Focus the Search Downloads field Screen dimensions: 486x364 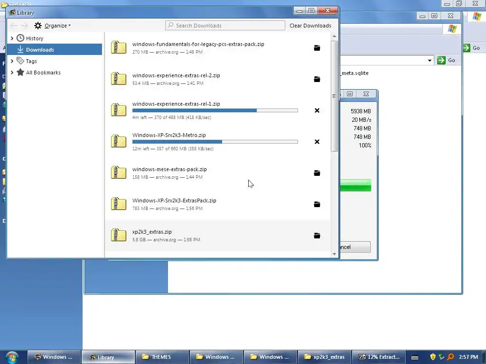click(225, 26)
